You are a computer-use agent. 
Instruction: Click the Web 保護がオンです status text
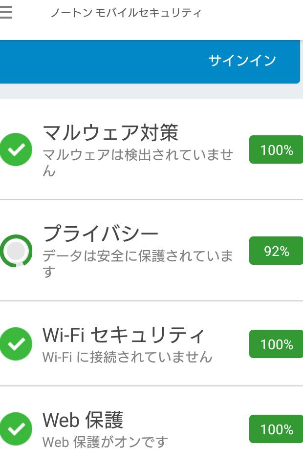[105, 442]
